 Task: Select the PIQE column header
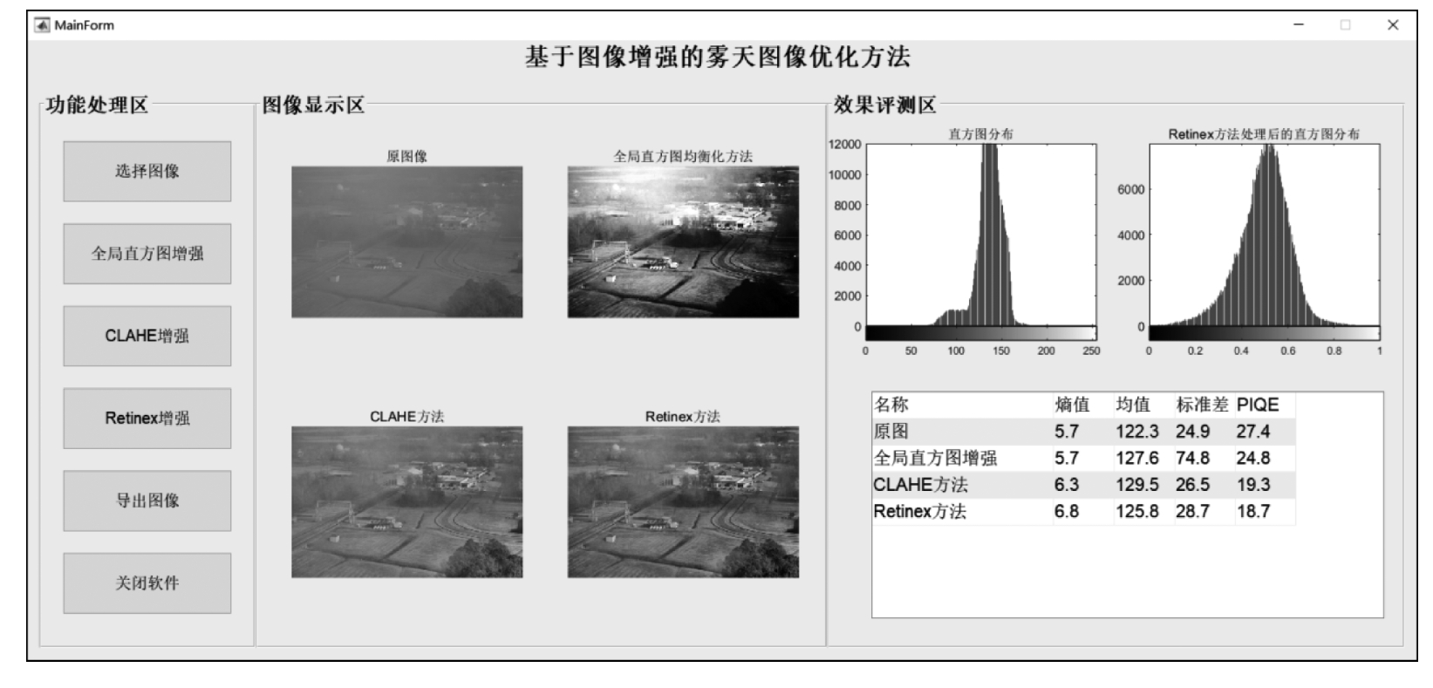click(1265, 405)
